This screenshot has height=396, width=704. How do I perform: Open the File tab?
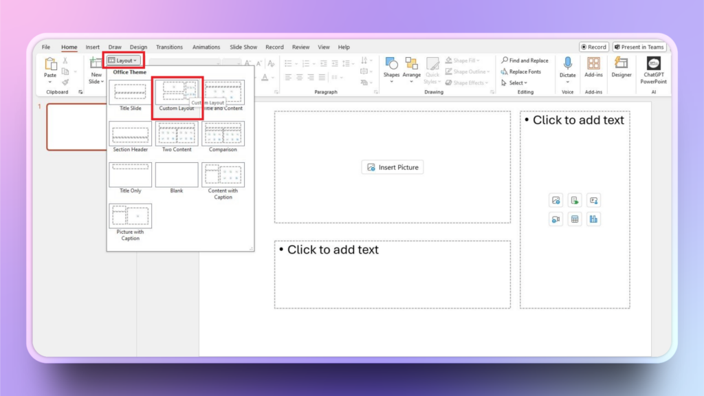[x=46, y=47]
